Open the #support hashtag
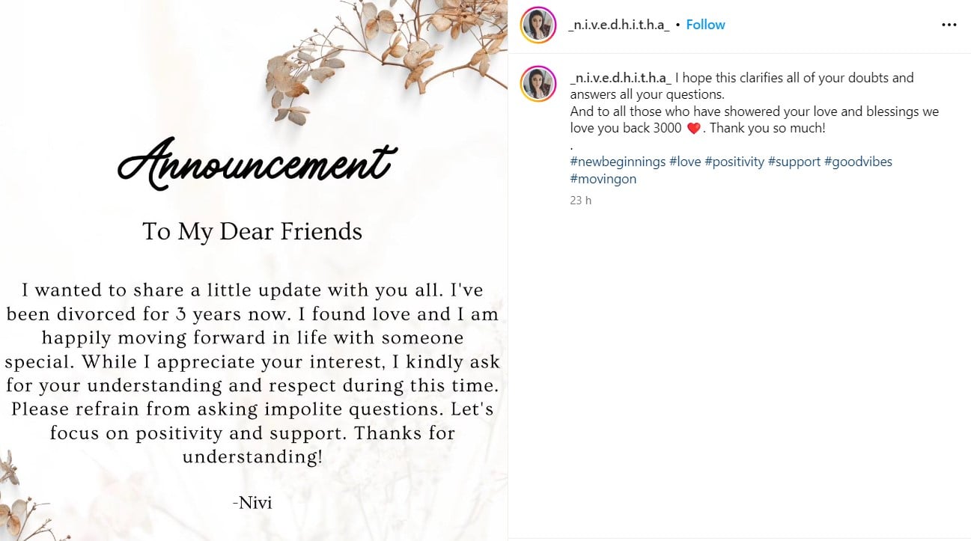 click(x=794, y=162)
